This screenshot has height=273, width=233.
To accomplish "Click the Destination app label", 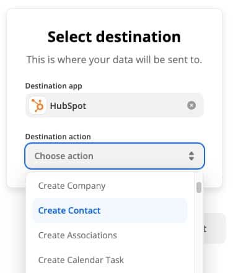I will pos(53,86).
